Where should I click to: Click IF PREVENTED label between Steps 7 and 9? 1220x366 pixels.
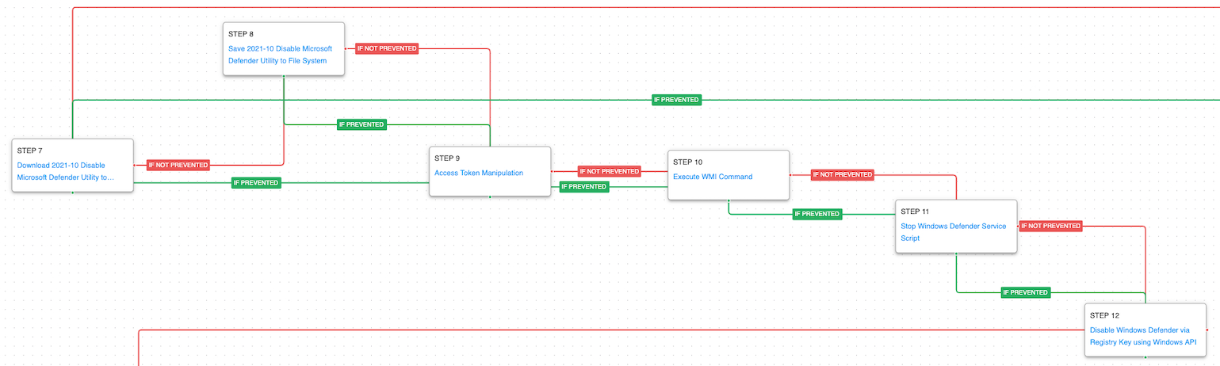[x=256, y=183]
